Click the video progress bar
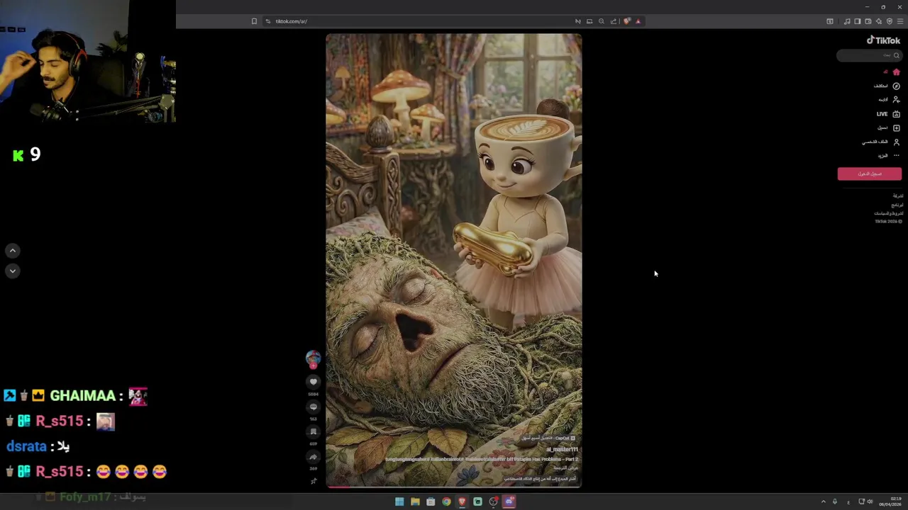Image resolution: width=908 pixels, height=510 pixels. 454,487
